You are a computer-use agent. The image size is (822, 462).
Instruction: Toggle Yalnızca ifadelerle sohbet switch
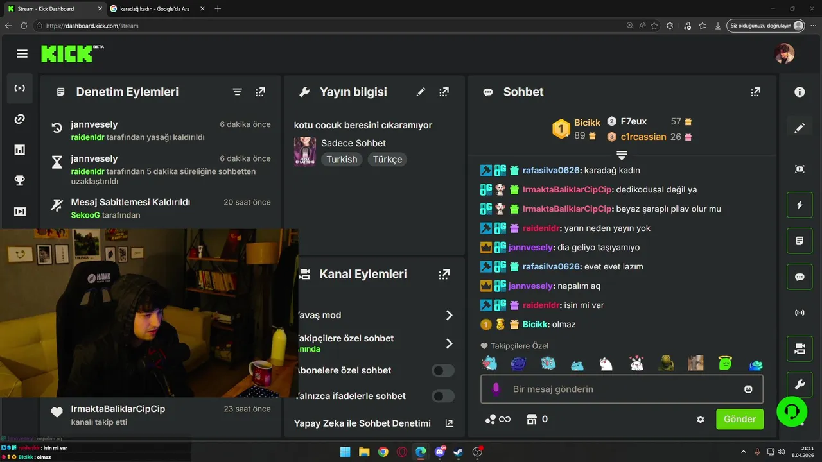[x=443, y=396]
